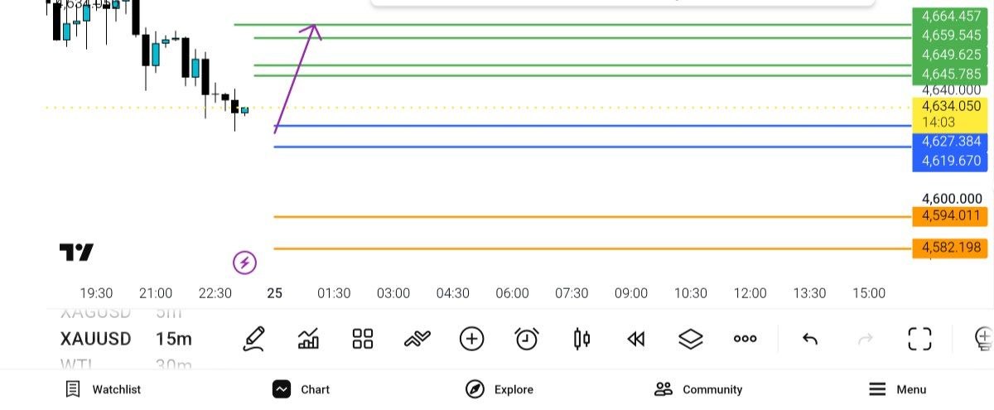
Task: Undo the last action
Action: 810,339
